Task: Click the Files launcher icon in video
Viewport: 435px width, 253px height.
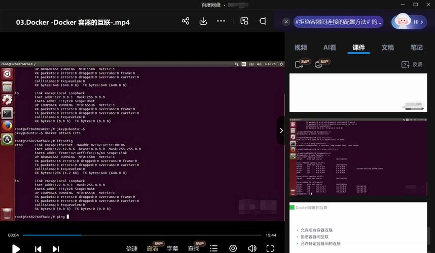Action: (7, 87)
